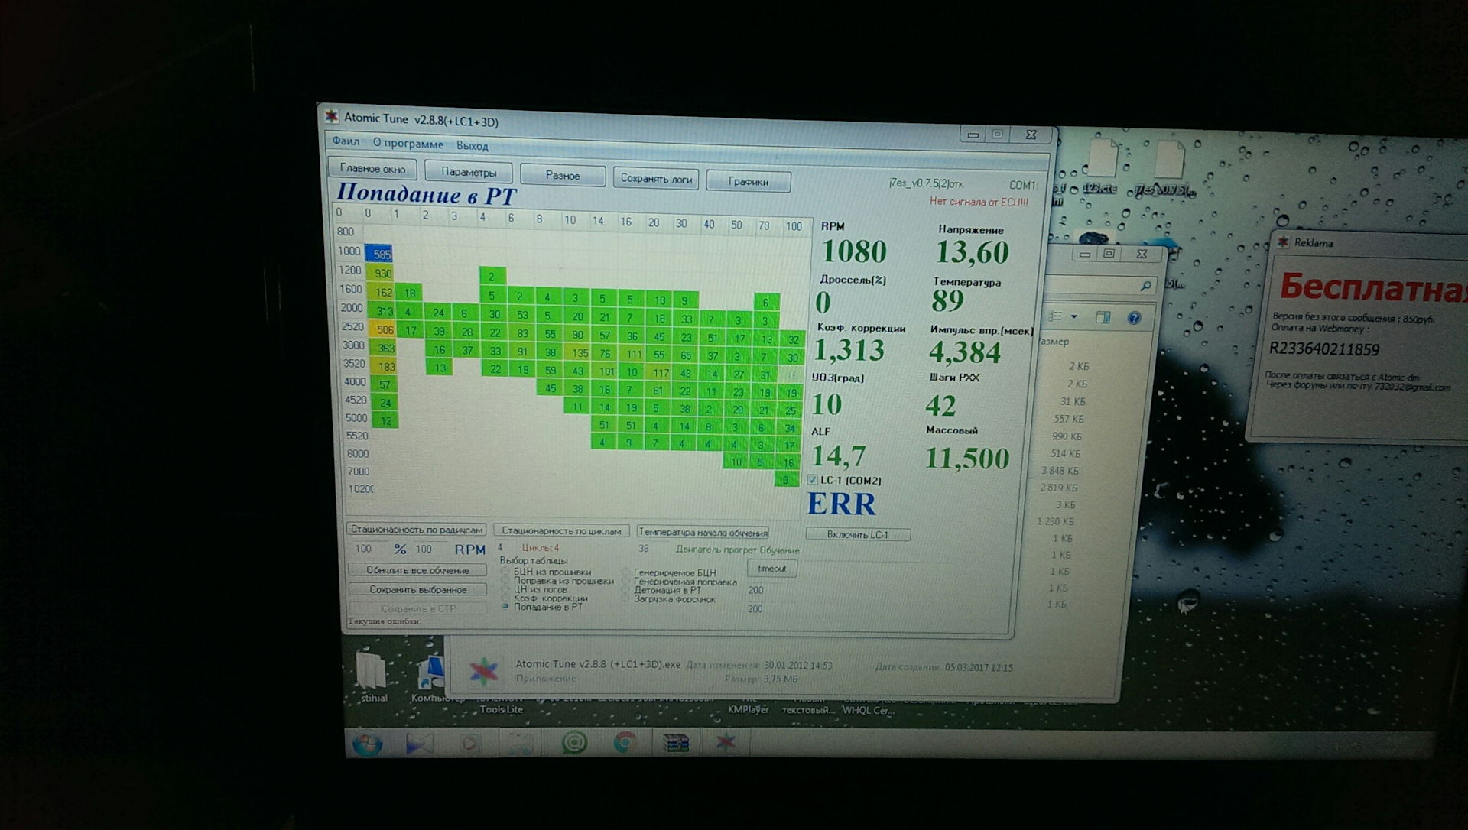Open WinRAR from the taskbar
The height and width of the screenshot is (830, 1468).
(x=676, y=742)
